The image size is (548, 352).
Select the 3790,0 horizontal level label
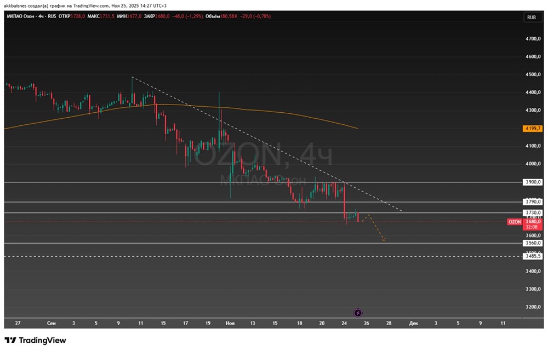532,201
